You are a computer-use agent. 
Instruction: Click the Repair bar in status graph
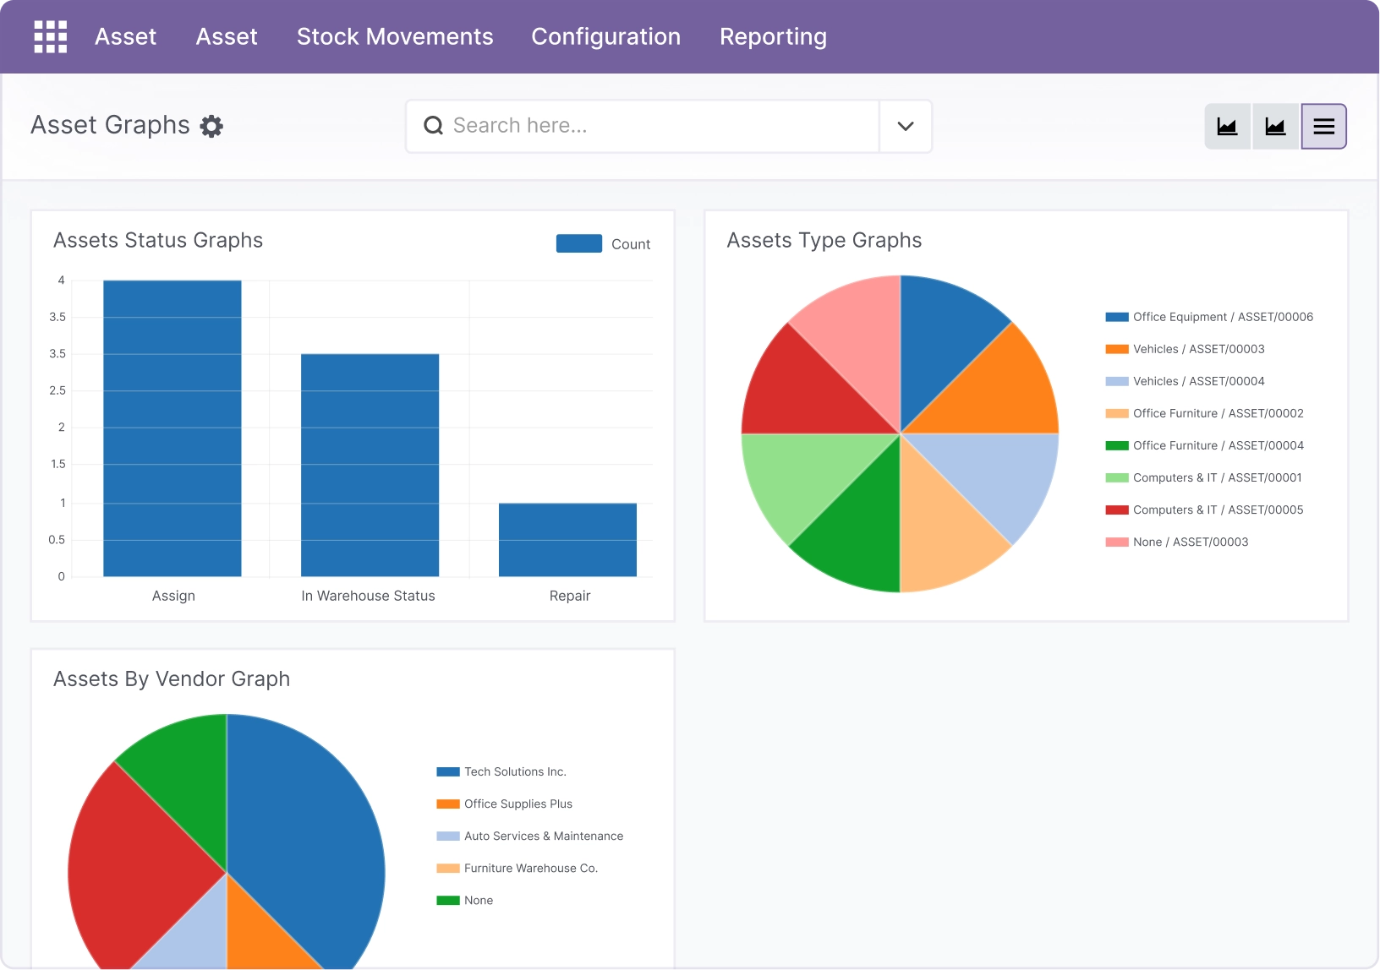pyautogui.click(x=567, y=540)
